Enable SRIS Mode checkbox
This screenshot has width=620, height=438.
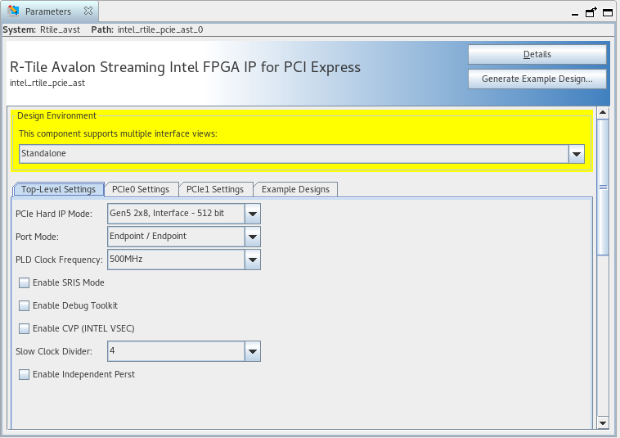pyautogui.click(x=25, y=283)
